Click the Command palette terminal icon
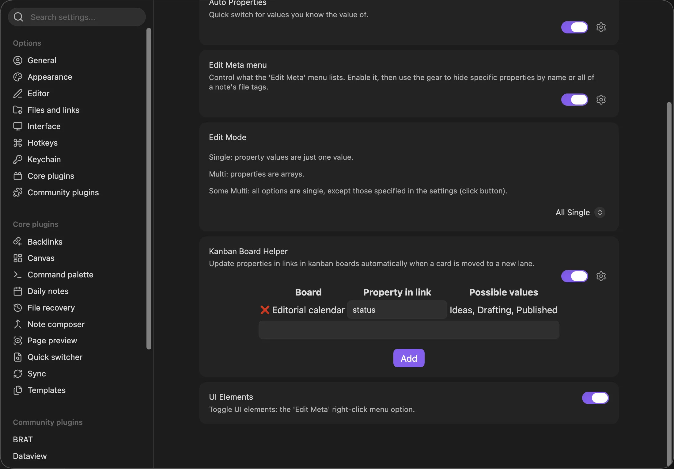 tap(18, 275)
